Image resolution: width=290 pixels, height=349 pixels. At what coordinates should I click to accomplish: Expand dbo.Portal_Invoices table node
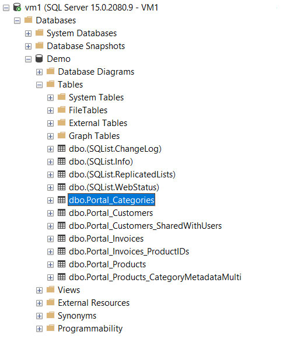click(x=51, y=239)
